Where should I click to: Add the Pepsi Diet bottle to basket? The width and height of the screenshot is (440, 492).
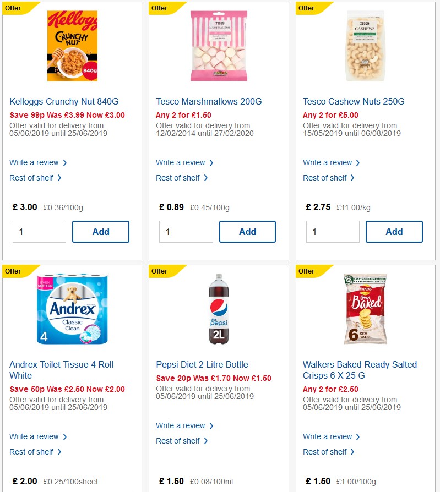(247, 490)
